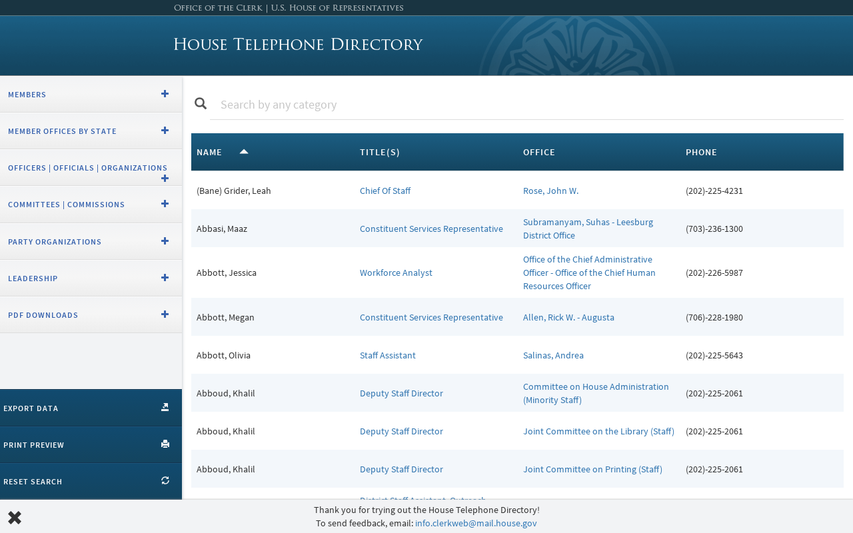Open the Member Offices by State menu item
853x533 pixels.
91,131
